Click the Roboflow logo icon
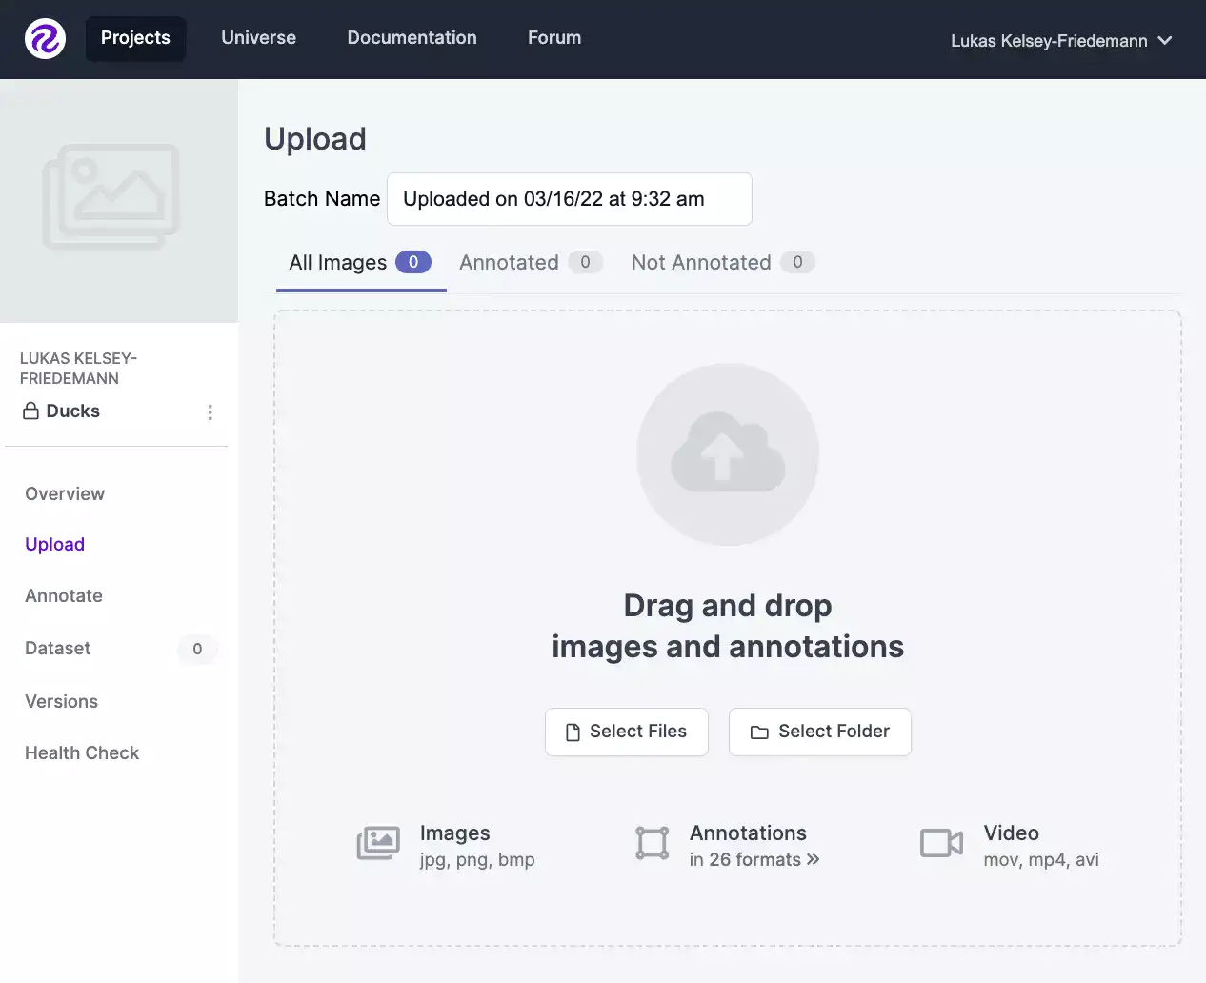 45,38
